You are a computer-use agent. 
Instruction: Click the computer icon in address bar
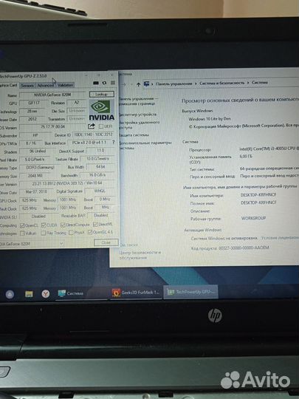(146, 83)
